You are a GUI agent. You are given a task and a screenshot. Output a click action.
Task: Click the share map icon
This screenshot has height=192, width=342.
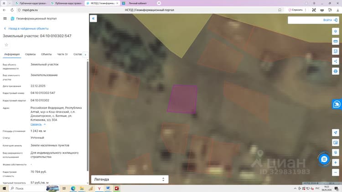pyautogui.click(x=336, y=61)
